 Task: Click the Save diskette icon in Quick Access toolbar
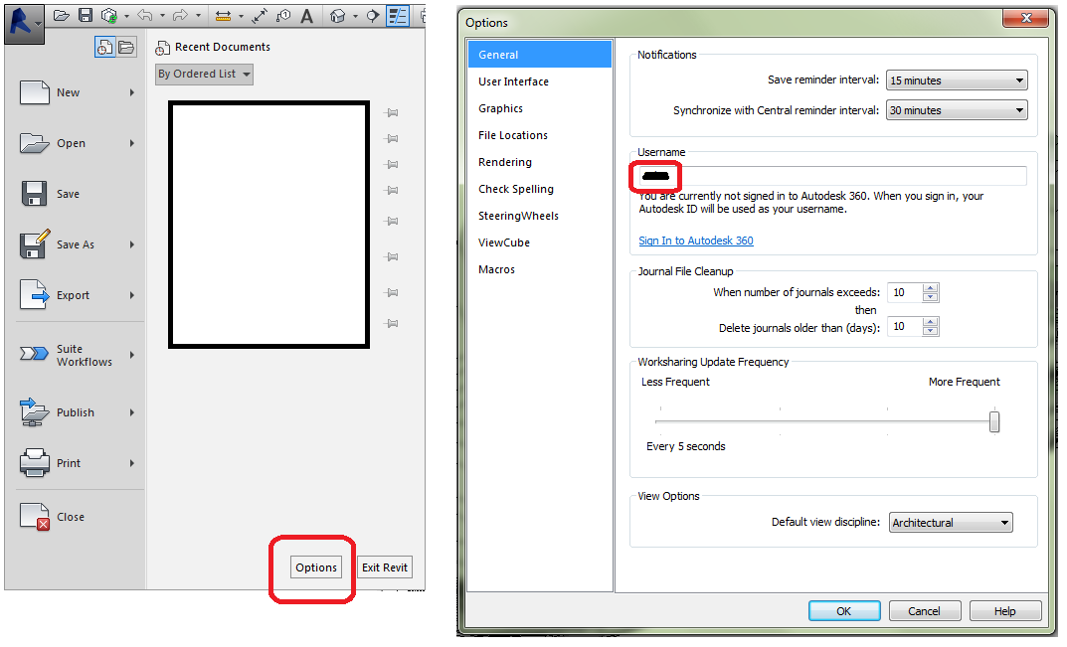(x=86, y=15)
